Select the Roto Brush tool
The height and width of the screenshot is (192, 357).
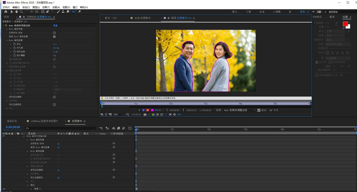(x=74, y=12)
